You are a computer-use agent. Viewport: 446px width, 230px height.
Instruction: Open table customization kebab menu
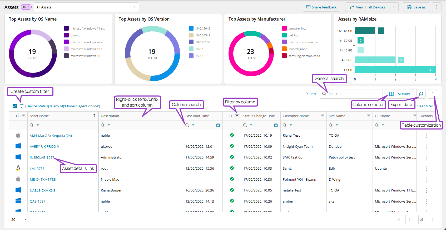432,94
